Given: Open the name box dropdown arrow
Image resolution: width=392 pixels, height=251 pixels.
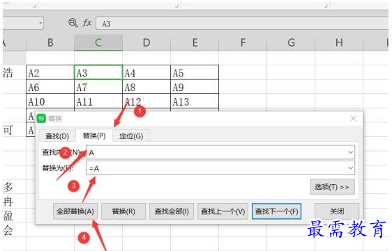Looking at the screenshot, I should [40, 23].
